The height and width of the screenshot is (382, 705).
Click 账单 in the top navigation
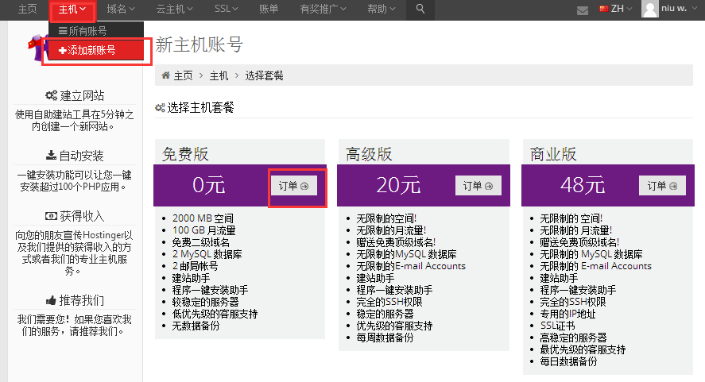[269, 10]
